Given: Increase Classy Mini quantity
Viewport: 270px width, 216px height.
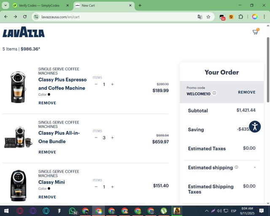Looking at the screenshot, I should coord(112,187).
